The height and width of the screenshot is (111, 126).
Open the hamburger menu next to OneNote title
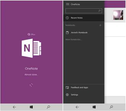click(x=68, y=4)
